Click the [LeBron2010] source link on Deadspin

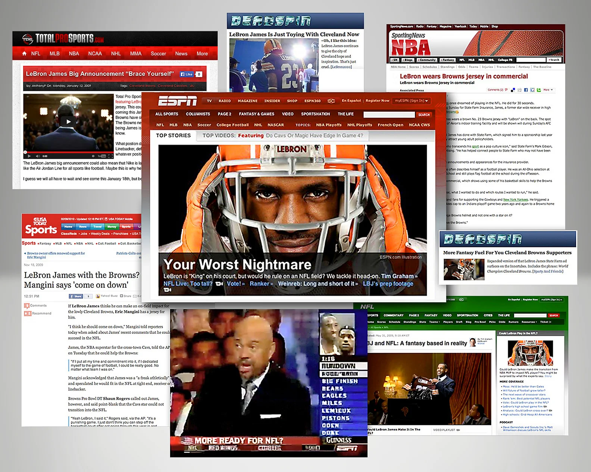tap(341, 67)
